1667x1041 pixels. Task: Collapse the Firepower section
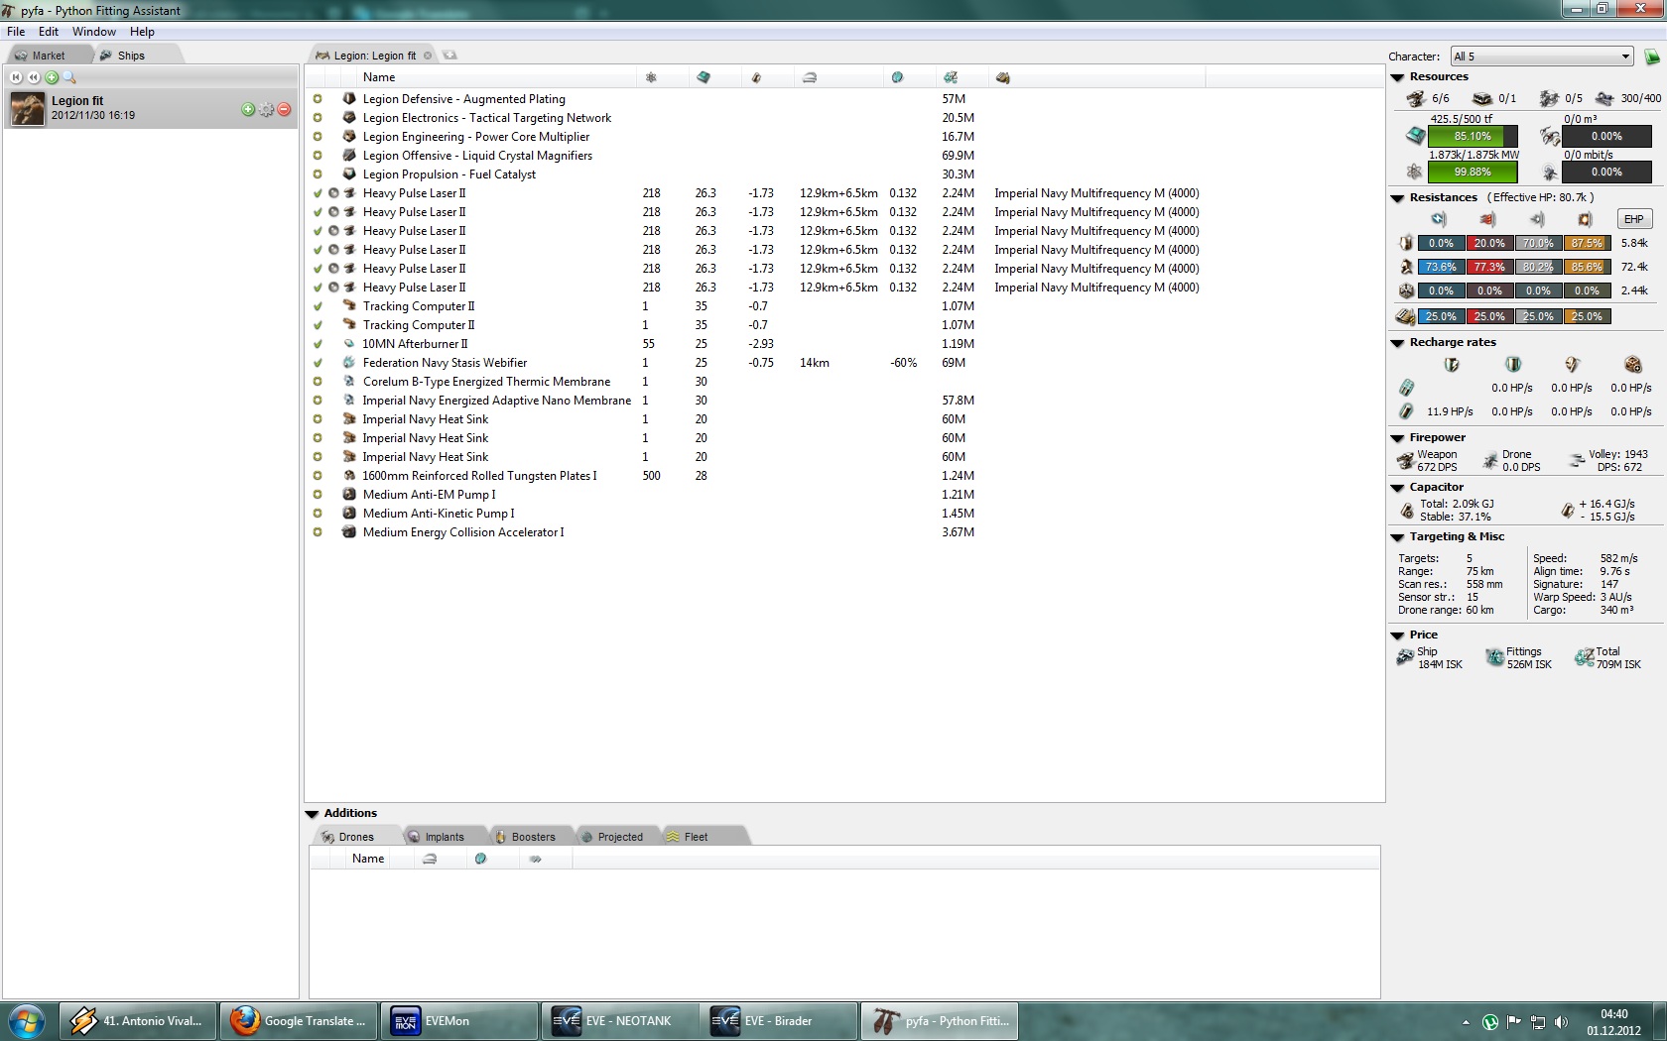[x=1397, y=438]
